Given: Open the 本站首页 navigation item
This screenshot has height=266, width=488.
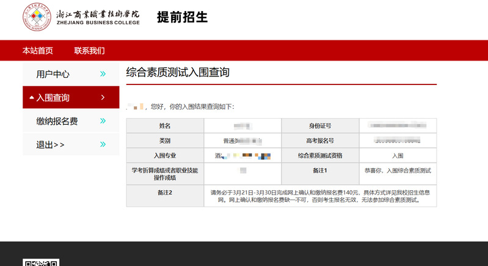Looking at the screenshot, I should (x=38, y=51).
